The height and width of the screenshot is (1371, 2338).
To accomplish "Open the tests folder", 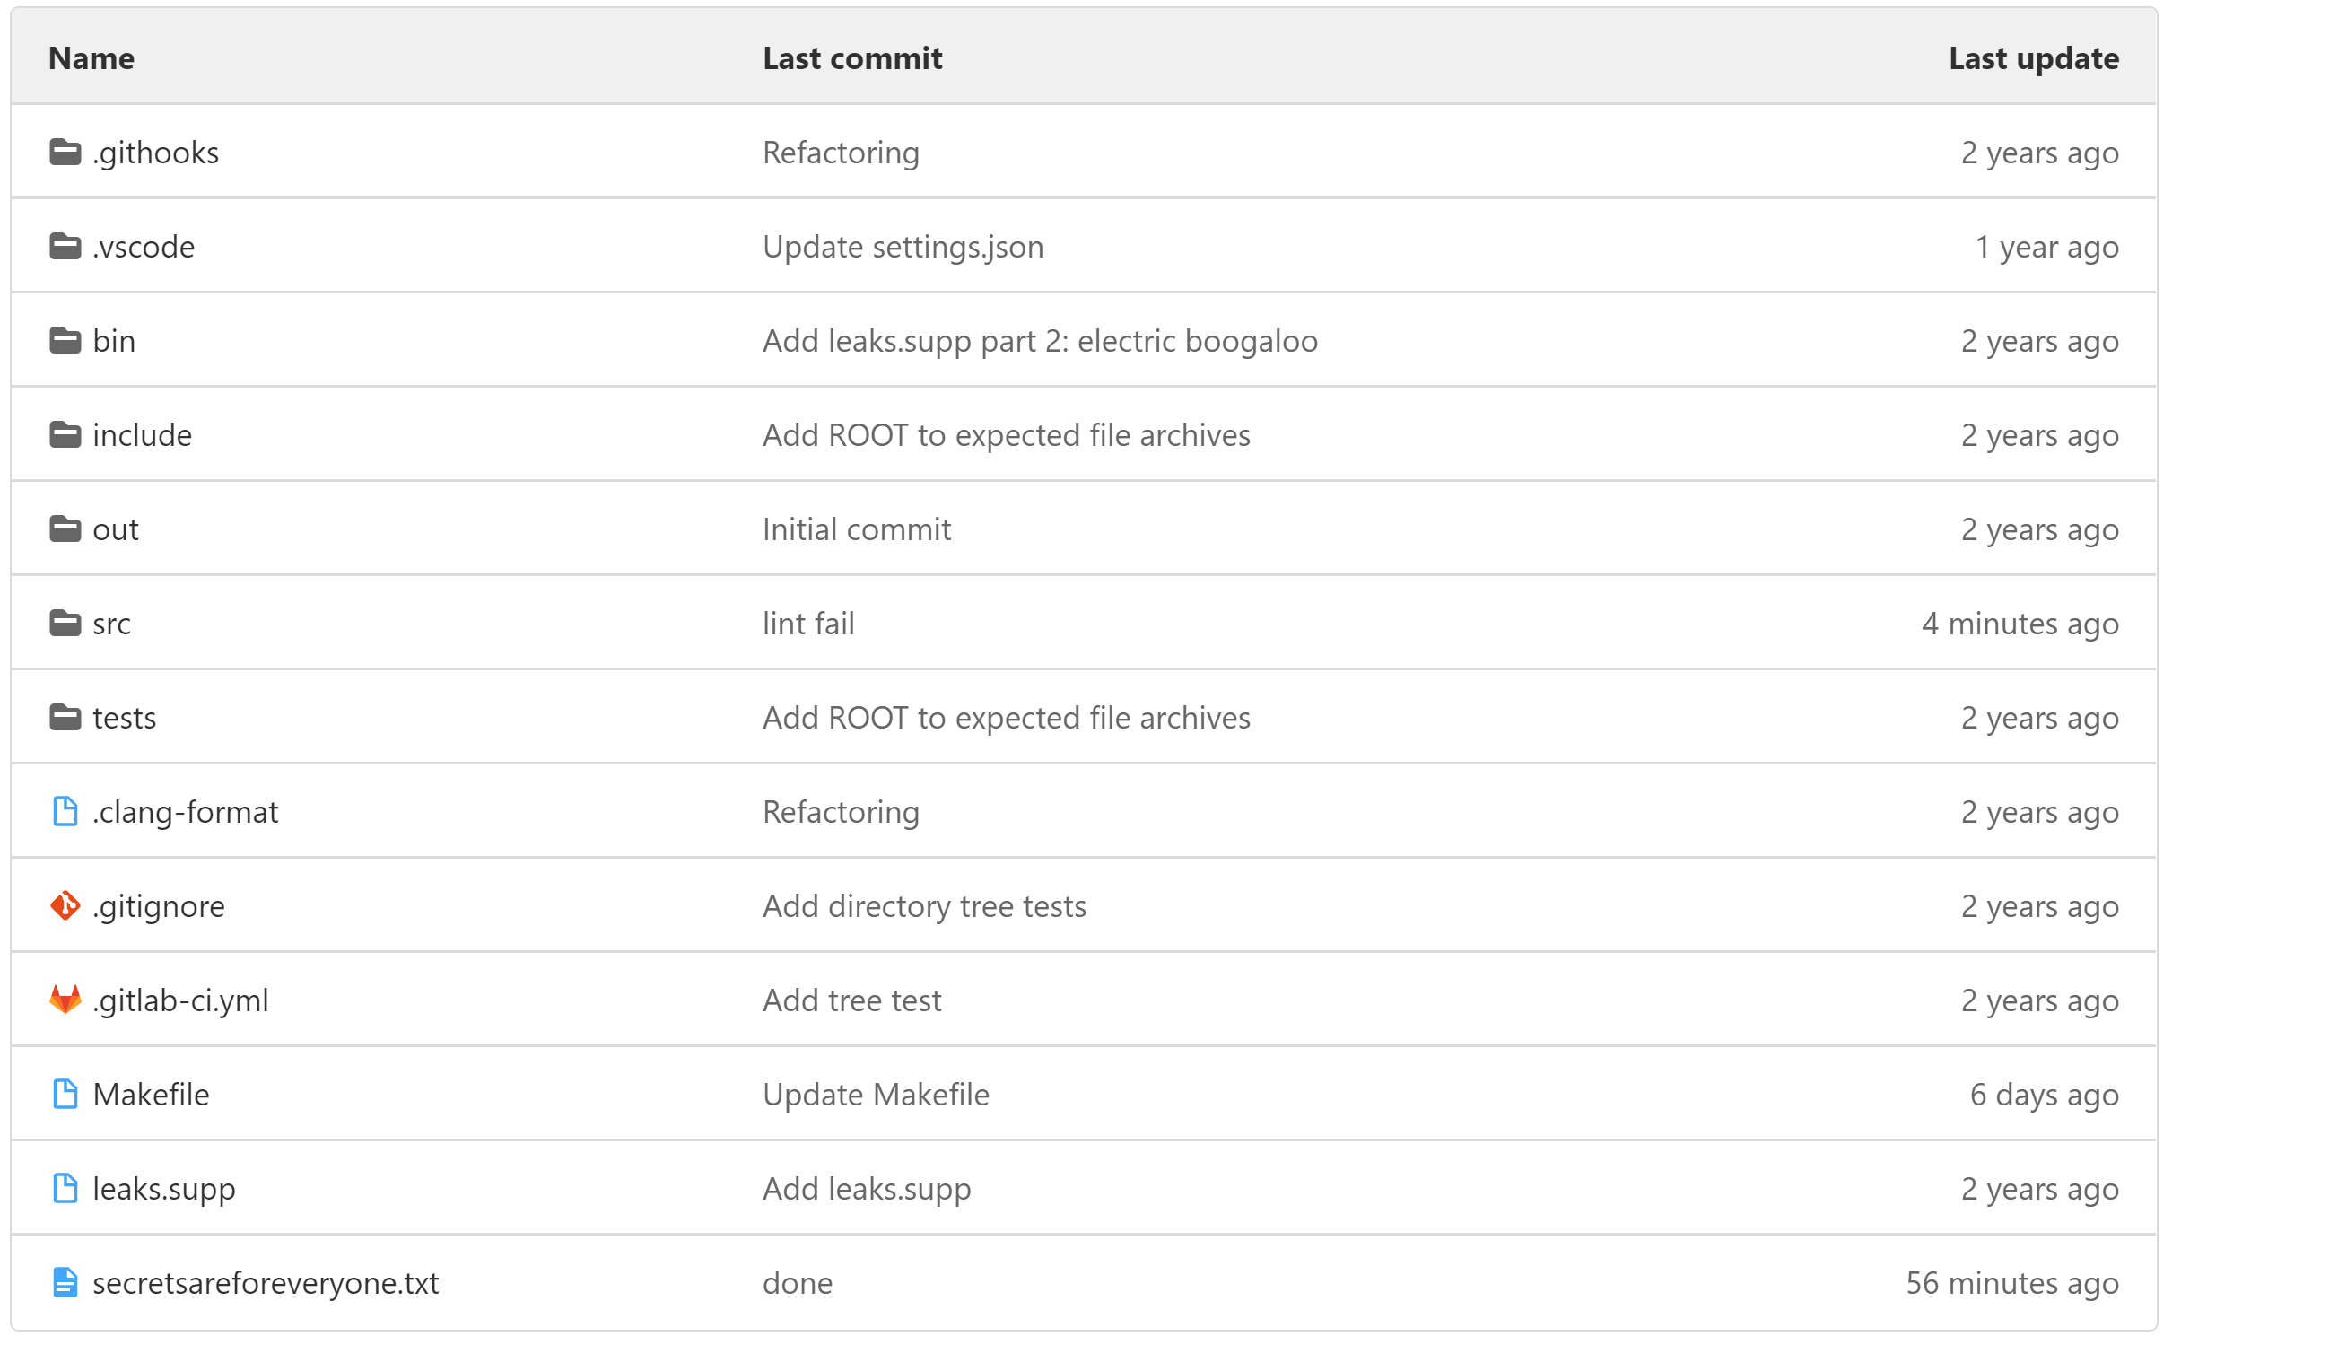I will [125, 718].
